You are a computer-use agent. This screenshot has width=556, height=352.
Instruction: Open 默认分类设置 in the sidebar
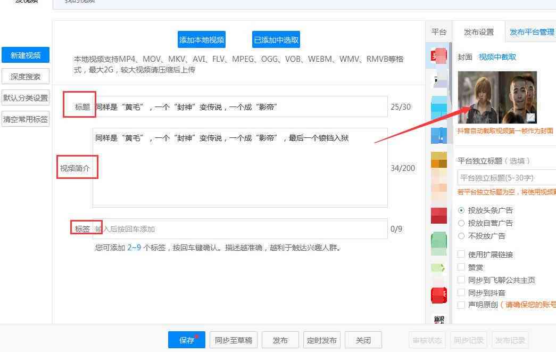[x=26, y=98]
